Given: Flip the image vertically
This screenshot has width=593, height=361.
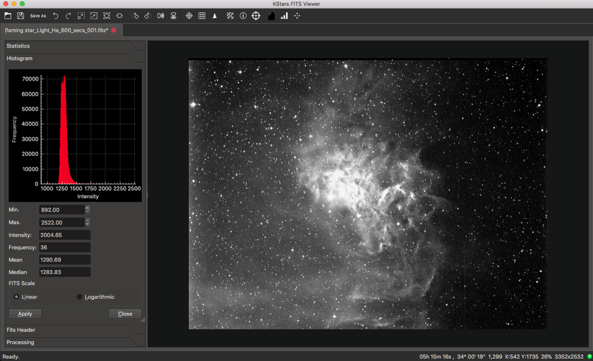Looking at the screenshot, I should (x=174, y=16).
